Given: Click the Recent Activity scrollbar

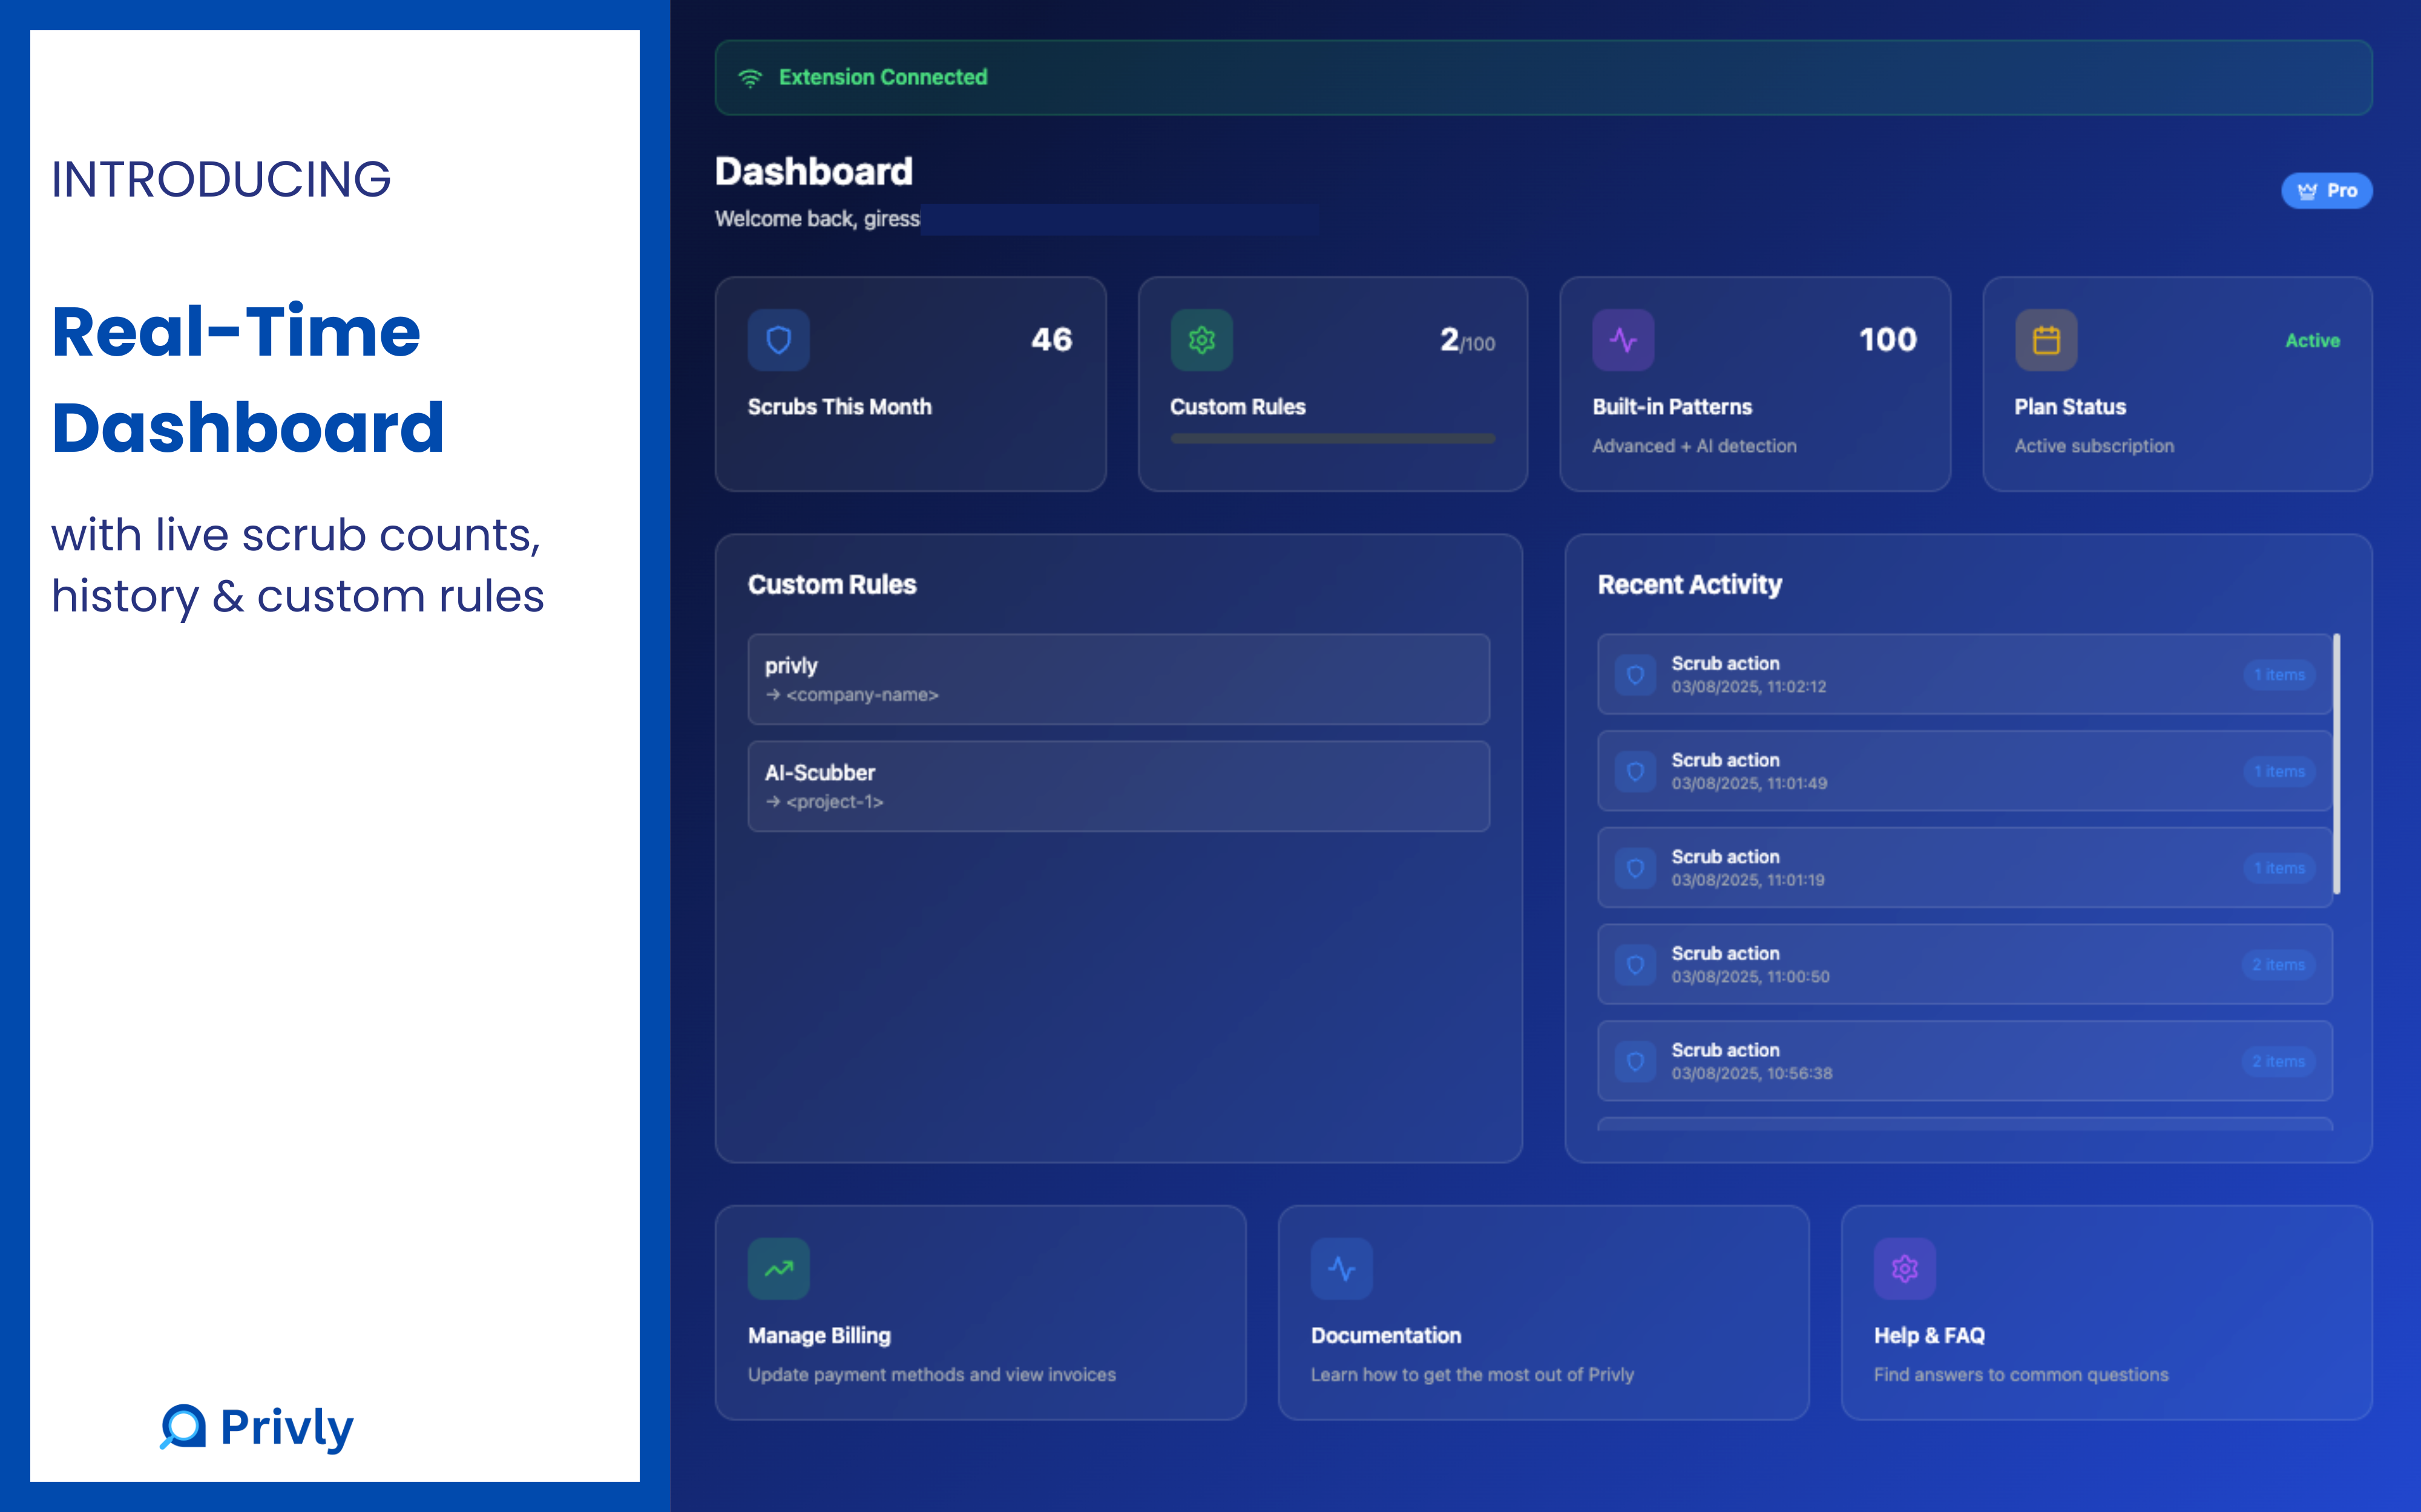Looking at the screenshot, I should click(2336, 763).
